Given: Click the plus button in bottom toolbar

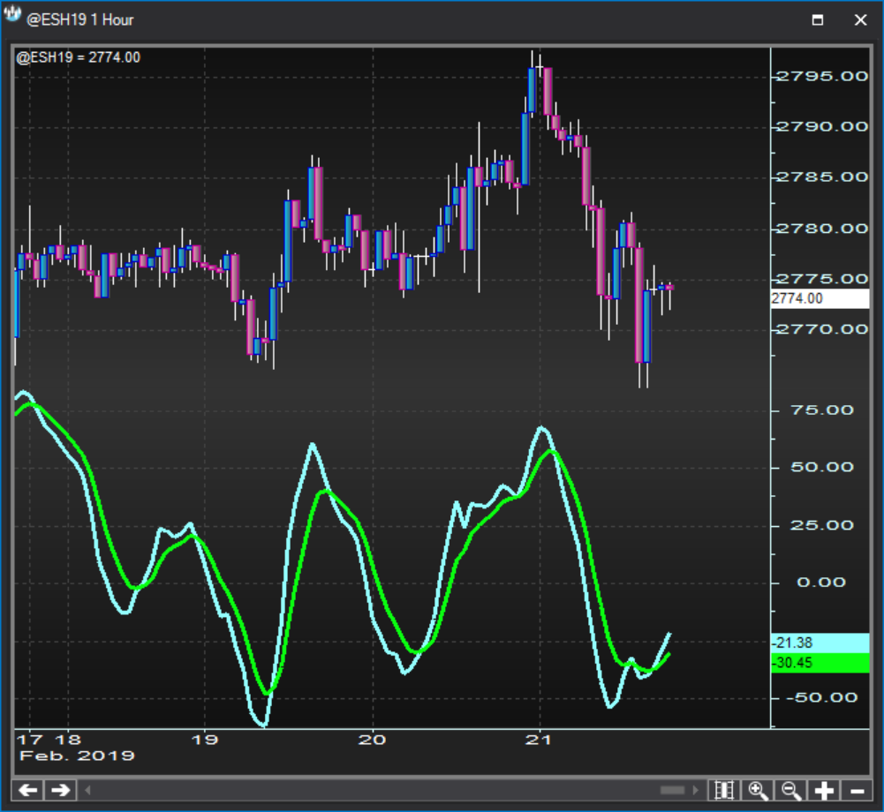Looking at the screenshot, I should click(824, 790).
